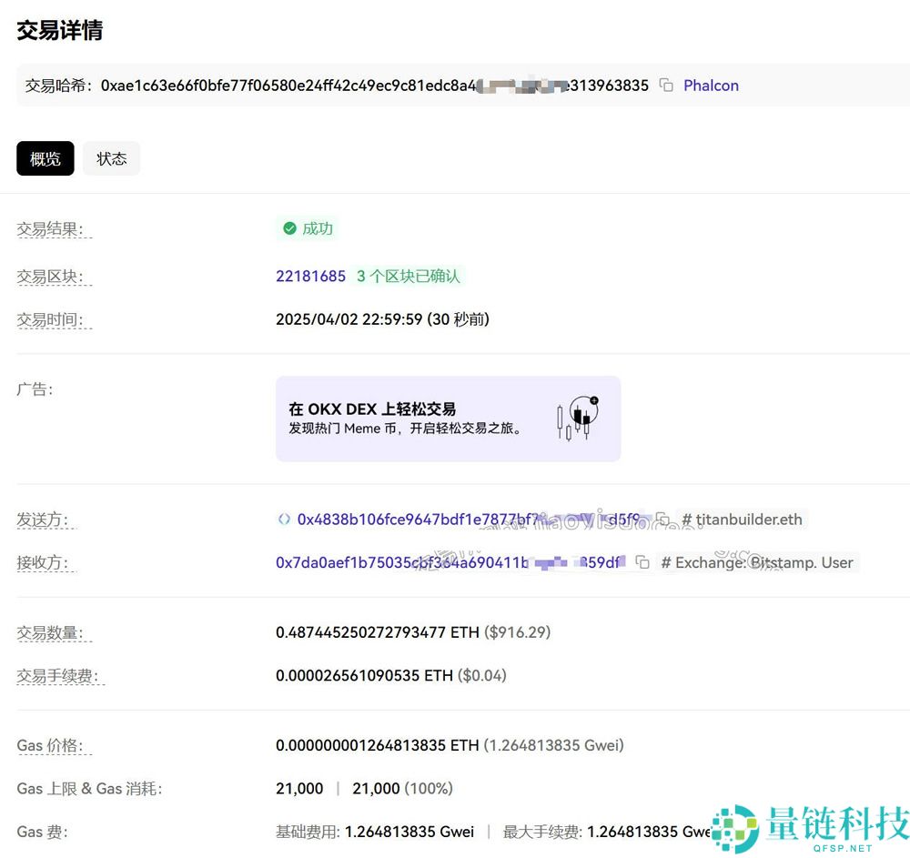Click the timestamp 2025/04/02 22:59:59
Viewport: 910px width, 858px height.
(349, 319)
